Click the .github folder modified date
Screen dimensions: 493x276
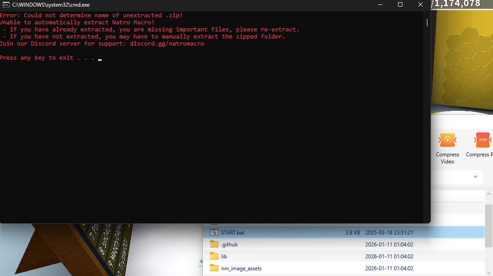pos(389,245)
